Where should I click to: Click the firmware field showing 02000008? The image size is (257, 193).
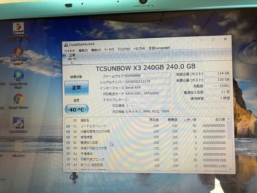pos(147,75)
